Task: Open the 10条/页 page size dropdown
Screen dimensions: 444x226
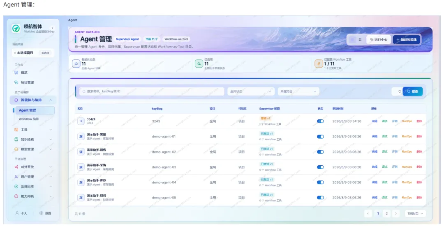Action: point(415,214)
